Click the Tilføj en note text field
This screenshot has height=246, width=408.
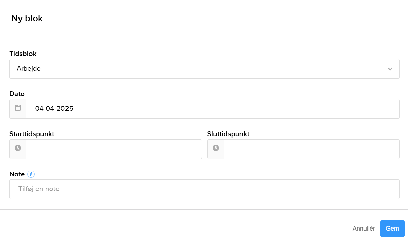[x=204, y=189]
